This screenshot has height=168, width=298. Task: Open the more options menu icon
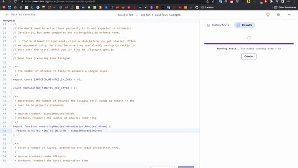pyautogui.click(x=289, y=14)
